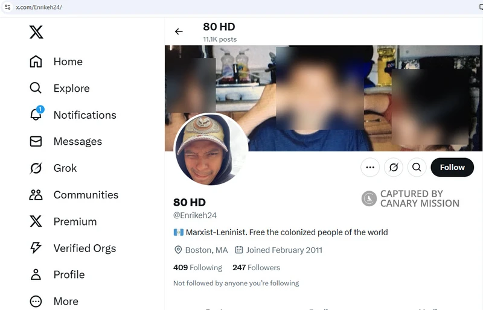Viewport: 483px width, 310px height.
Task: Click the X logo icon
Action: 36,32
